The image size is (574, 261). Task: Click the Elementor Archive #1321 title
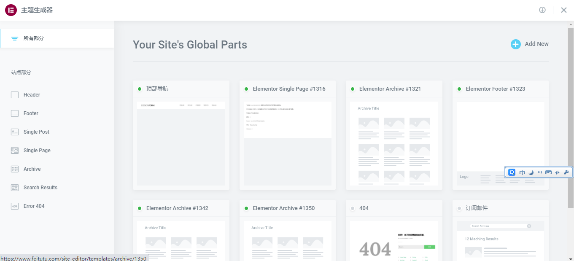tap(390, 89)
